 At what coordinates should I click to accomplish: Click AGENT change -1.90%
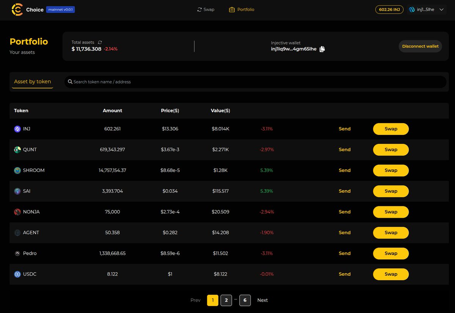pos(267,233)
